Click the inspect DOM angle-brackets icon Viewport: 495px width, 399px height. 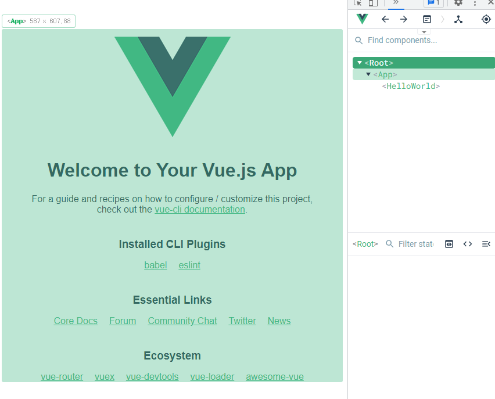[x=468, y=244]
